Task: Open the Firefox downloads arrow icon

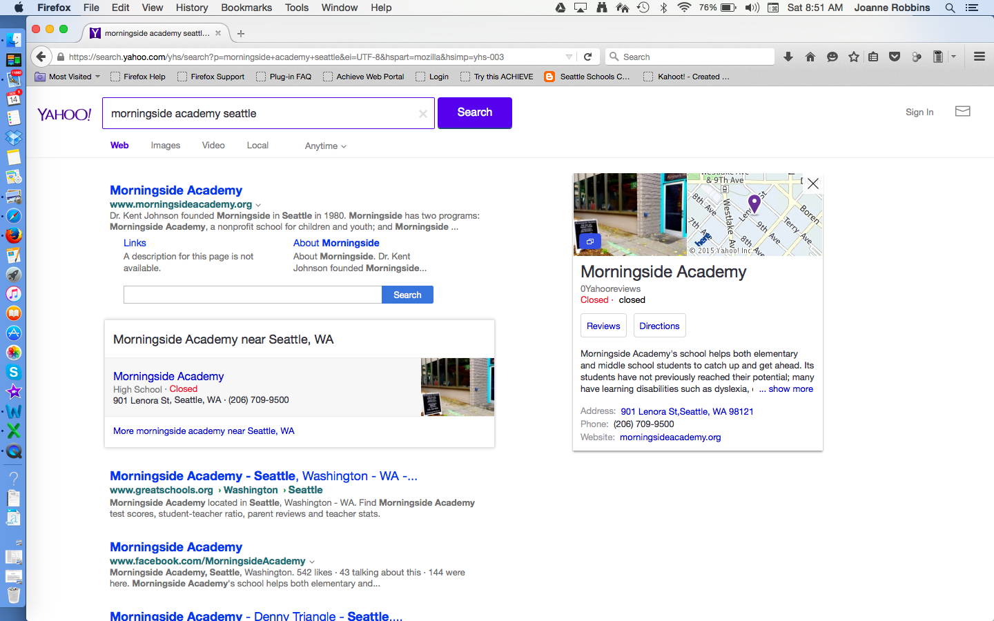Action: [x=788, y=57]
